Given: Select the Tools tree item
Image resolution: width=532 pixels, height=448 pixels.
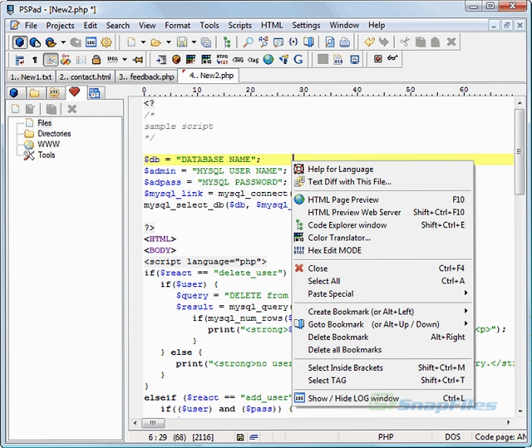Looking at the screenshot, I should (46, 155).
